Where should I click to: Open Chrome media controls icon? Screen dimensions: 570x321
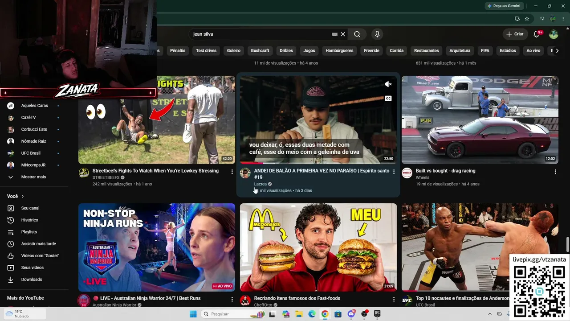pos(541,19)
